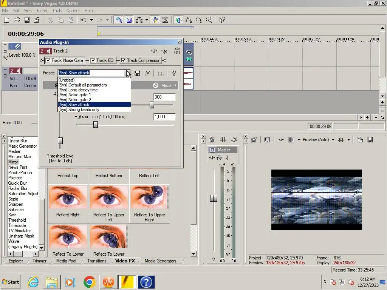The height and width of the screenshot is (290, 387).
Task: Click the Mixer properties icon above Master
Action: click(212, 140)
